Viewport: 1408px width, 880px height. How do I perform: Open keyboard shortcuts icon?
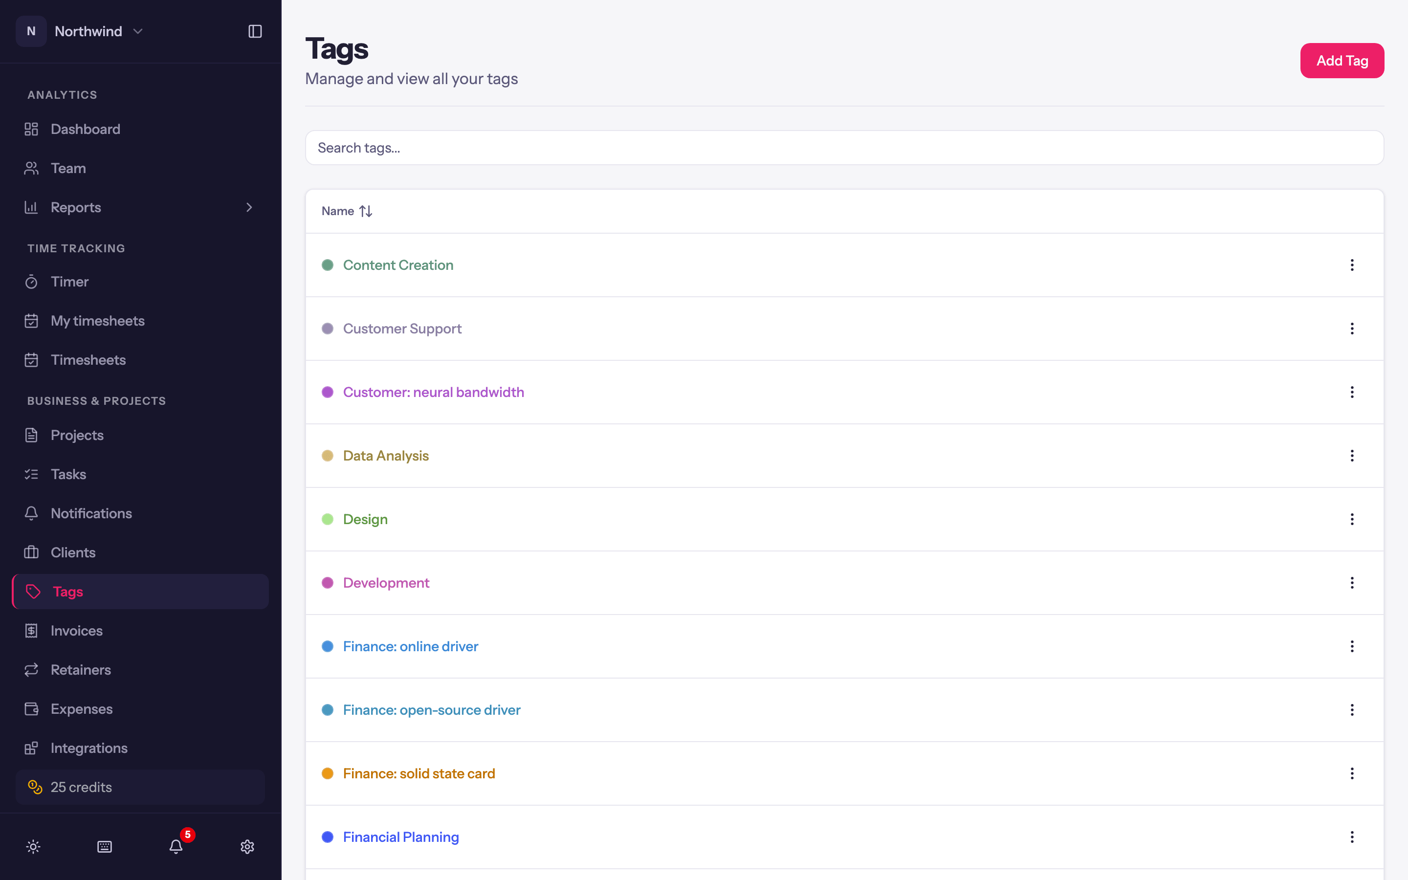pos(105,846)
